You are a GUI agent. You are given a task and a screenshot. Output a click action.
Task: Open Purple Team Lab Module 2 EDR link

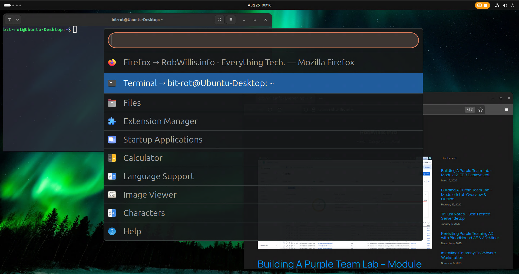467,173
